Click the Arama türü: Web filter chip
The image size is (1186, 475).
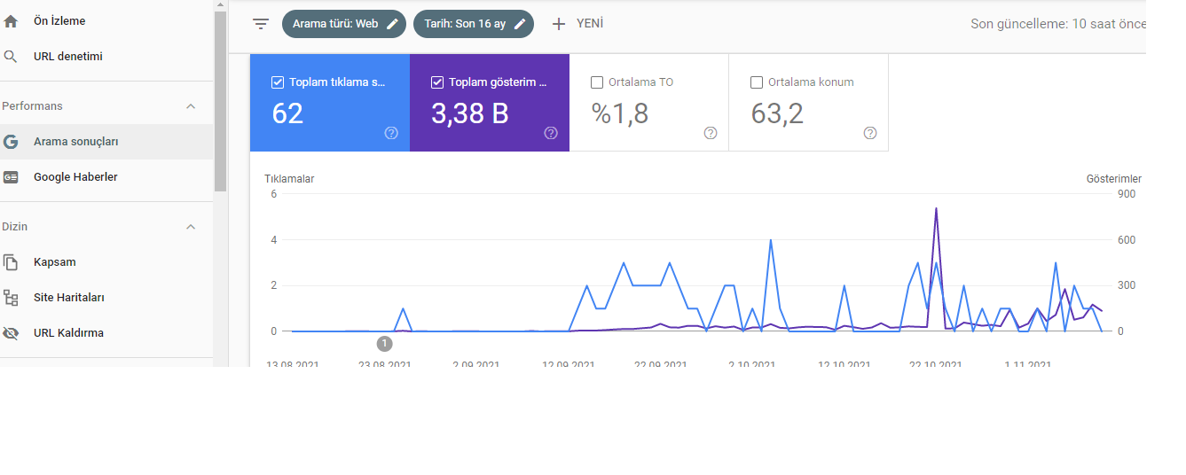click(344, 24)
